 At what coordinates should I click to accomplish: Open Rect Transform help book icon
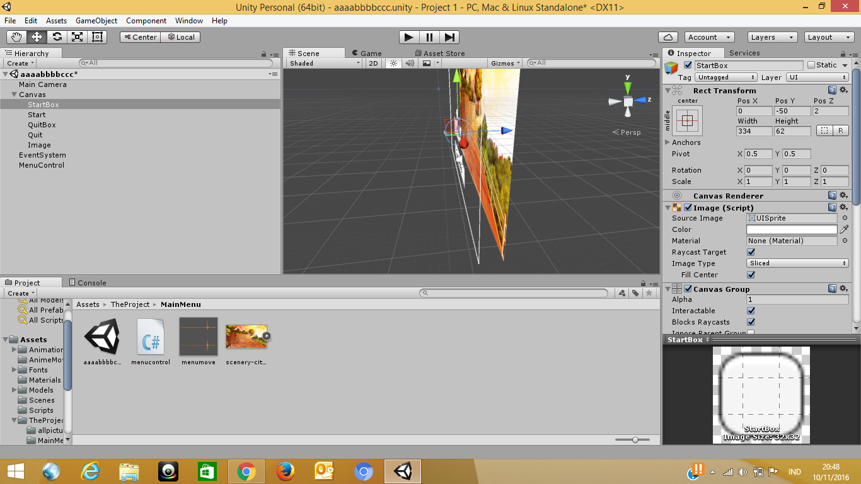point(832,91)
